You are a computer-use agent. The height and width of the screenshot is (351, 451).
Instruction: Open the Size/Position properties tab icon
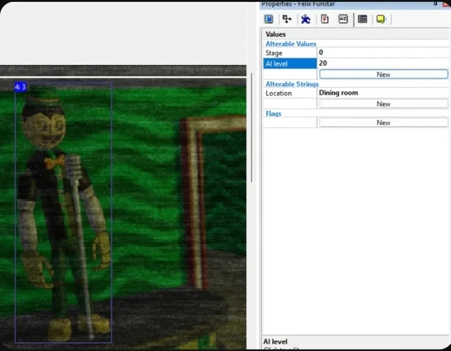tap(287, 19)
